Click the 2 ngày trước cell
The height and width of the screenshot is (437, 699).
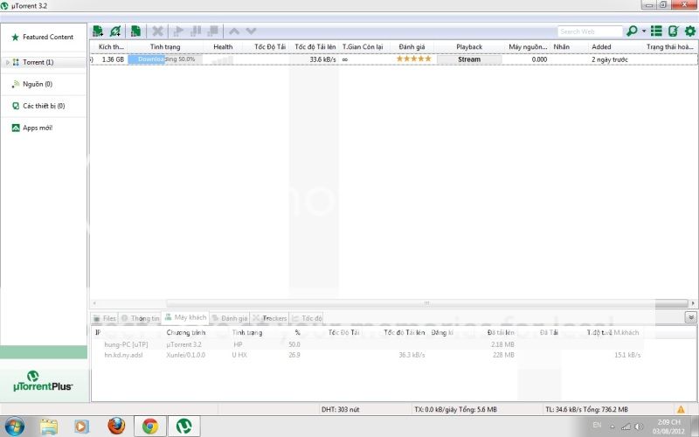point(609,59)
